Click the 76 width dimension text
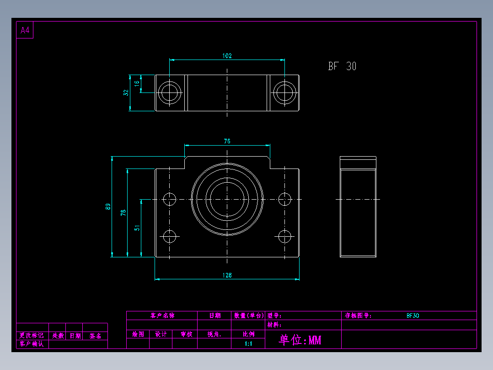This screenshot has width=493, height=370. click(227, 141)
